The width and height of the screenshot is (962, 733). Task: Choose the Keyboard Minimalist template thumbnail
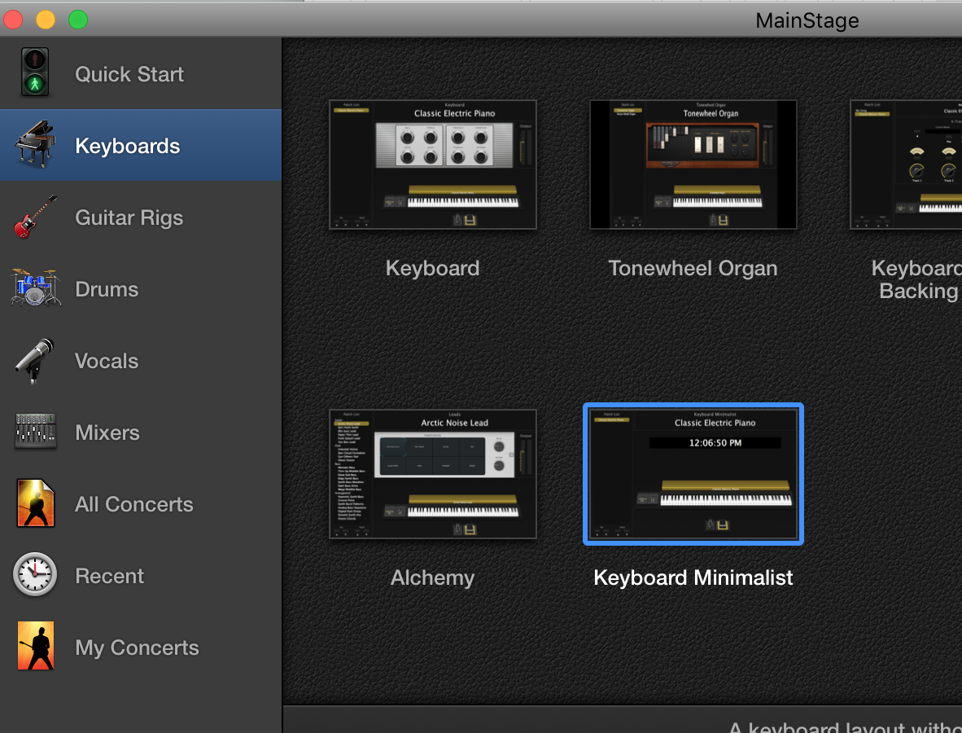693,474
